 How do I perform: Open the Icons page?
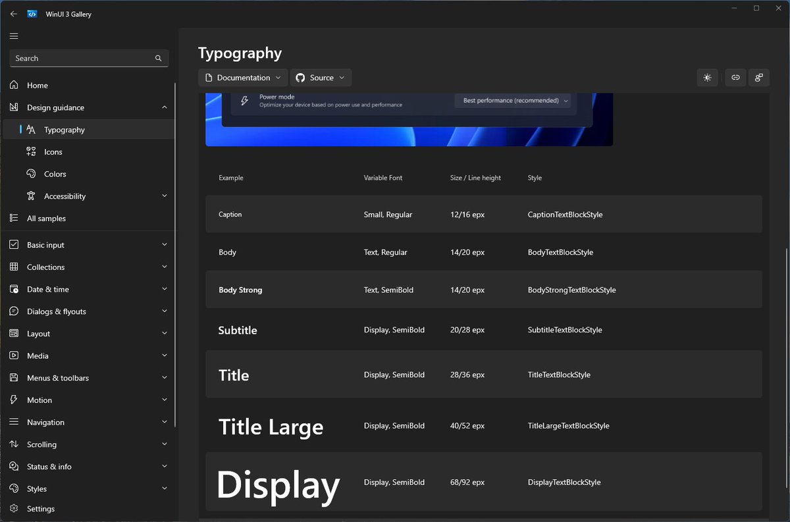click(89, 152)
